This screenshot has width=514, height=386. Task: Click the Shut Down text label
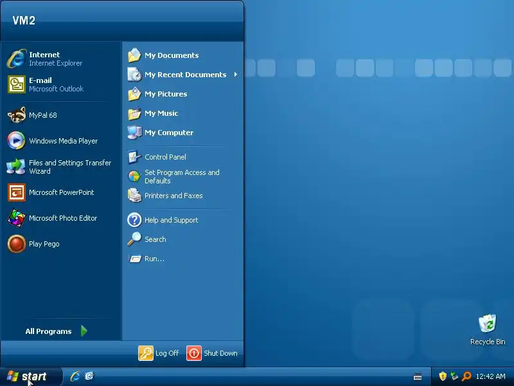[220, 353]
